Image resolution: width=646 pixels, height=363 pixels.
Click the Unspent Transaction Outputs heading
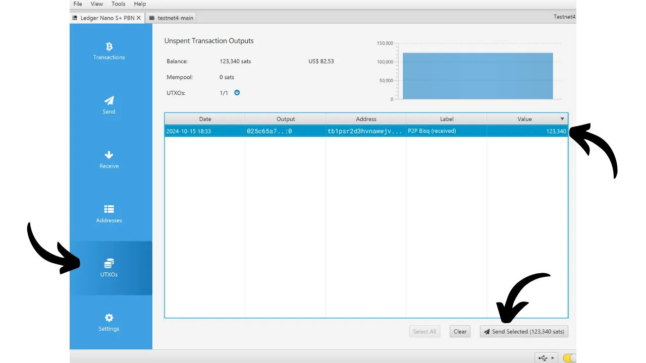tap(209, 41)
